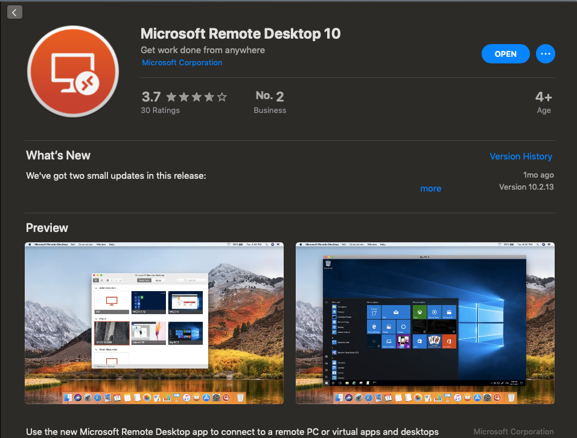Click the Microsoft Corporation text beside the description
Image resolution: width=577 pixels, height=438 pixels.
(x=514, y=431)
